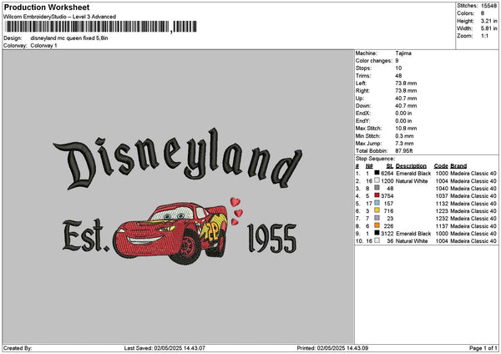
Task: Click the Description column header
Action: click(411, 166)
